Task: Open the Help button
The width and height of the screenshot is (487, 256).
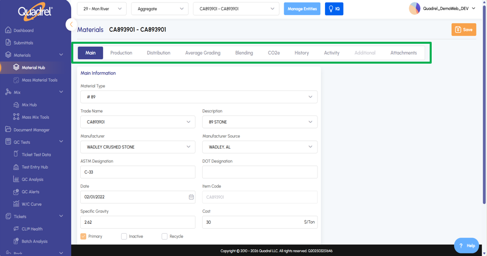Action: [x=467, y=246]
